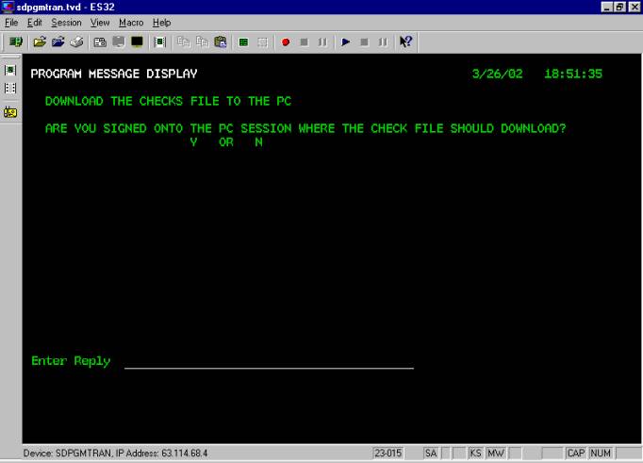643x463 pixels.
Task: Click the Enter Reply input line
Action: point(269,361)
